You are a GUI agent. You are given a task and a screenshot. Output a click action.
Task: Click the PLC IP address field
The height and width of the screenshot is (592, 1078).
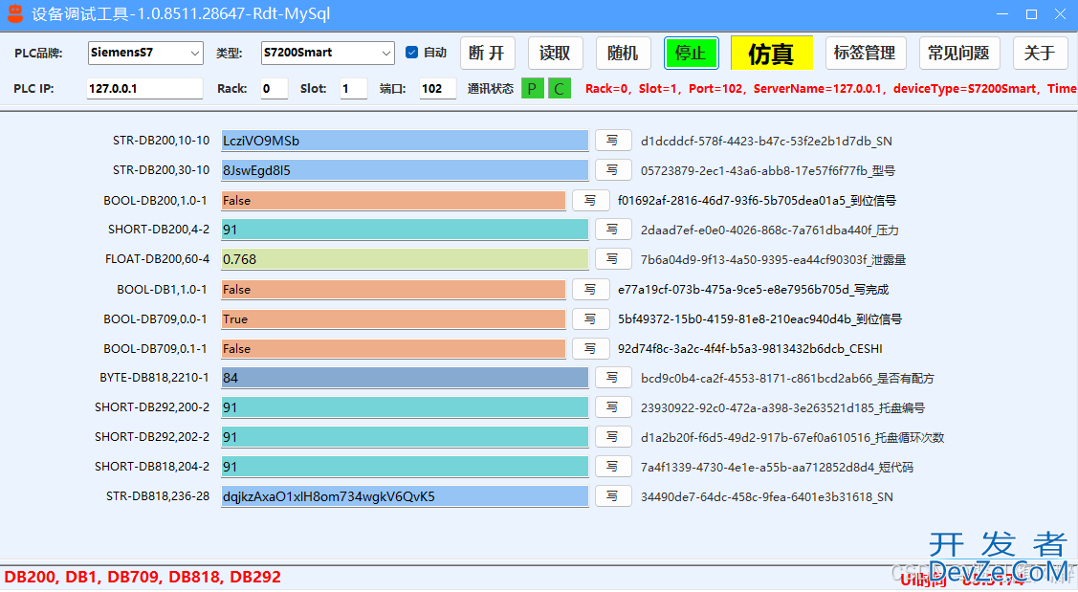click(145, 89)
